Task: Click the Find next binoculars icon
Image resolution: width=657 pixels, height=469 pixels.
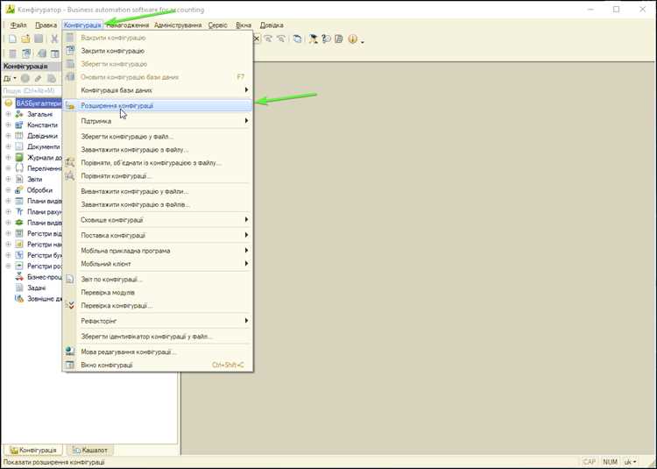Action: tap(281, 39)
